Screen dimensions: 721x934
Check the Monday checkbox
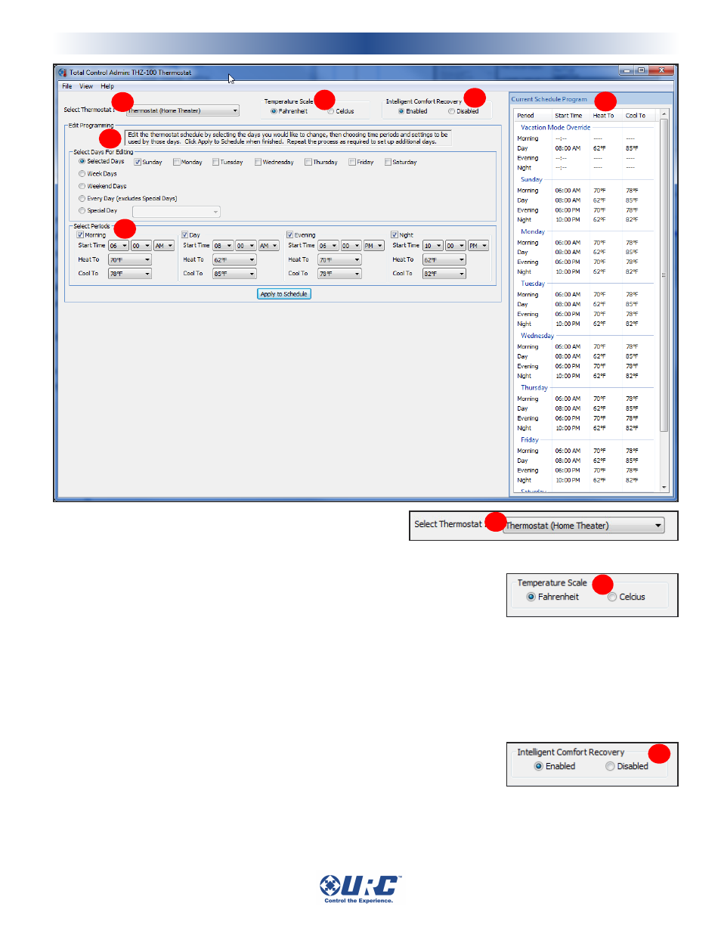click(176, 162)
